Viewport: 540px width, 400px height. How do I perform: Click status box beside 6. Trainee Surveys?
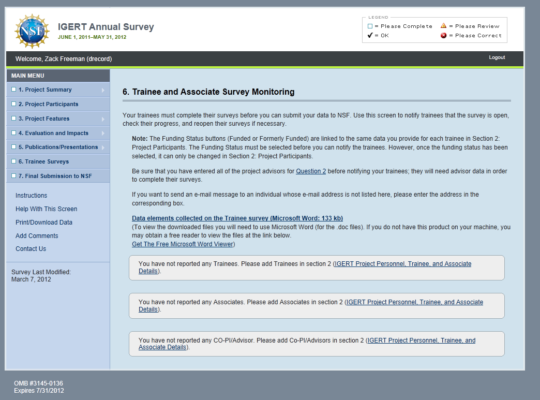tap(14, 161)
